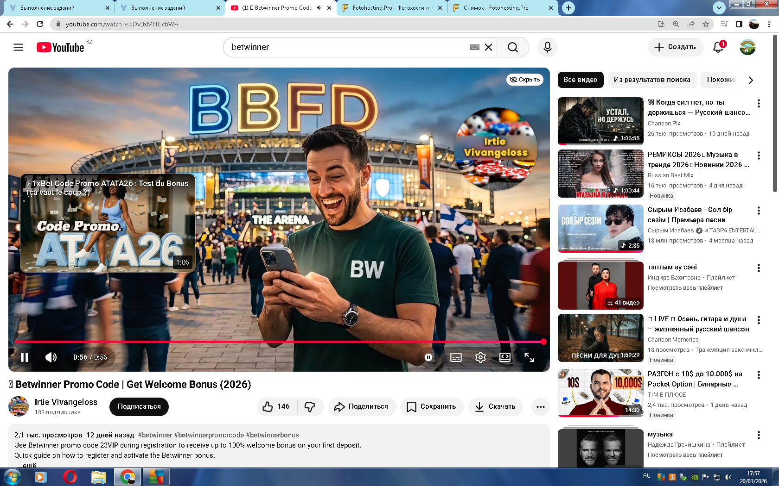This screenshot has height=486, width=779.
Task: Open options menu for Pocket Option video
Action: pos(759,375)
